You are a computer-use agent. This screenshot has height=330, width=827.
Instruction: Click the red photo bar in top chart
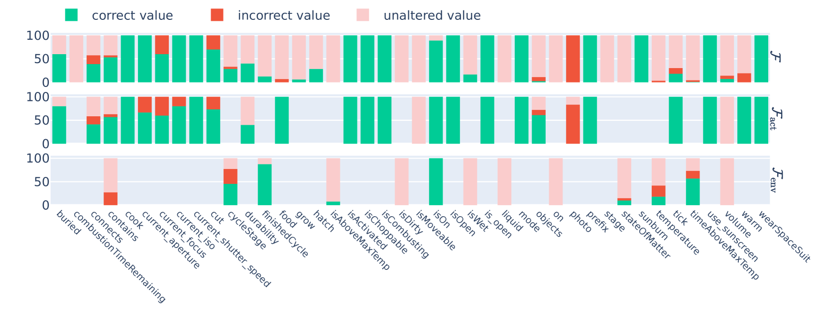pyautogui.click(x=573, y=59)
